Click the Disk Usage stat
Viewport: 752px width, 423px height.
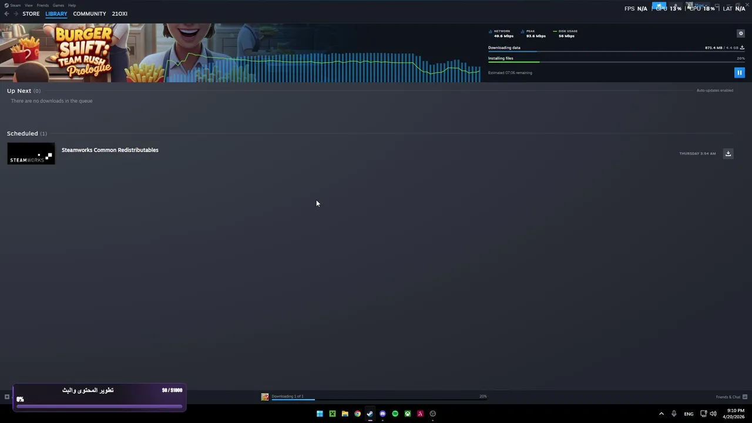click(x=565, y=33)
